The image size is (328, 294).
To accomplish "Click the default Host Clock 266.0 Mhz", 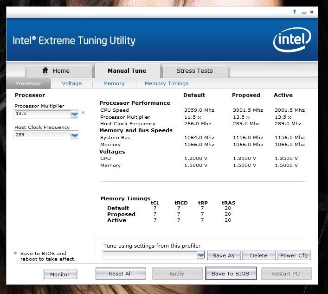I will point(198,123).
